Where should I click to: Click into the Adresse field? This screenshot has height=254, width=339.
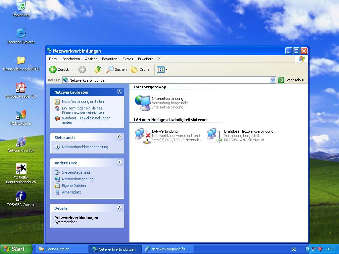click(167, 80)
